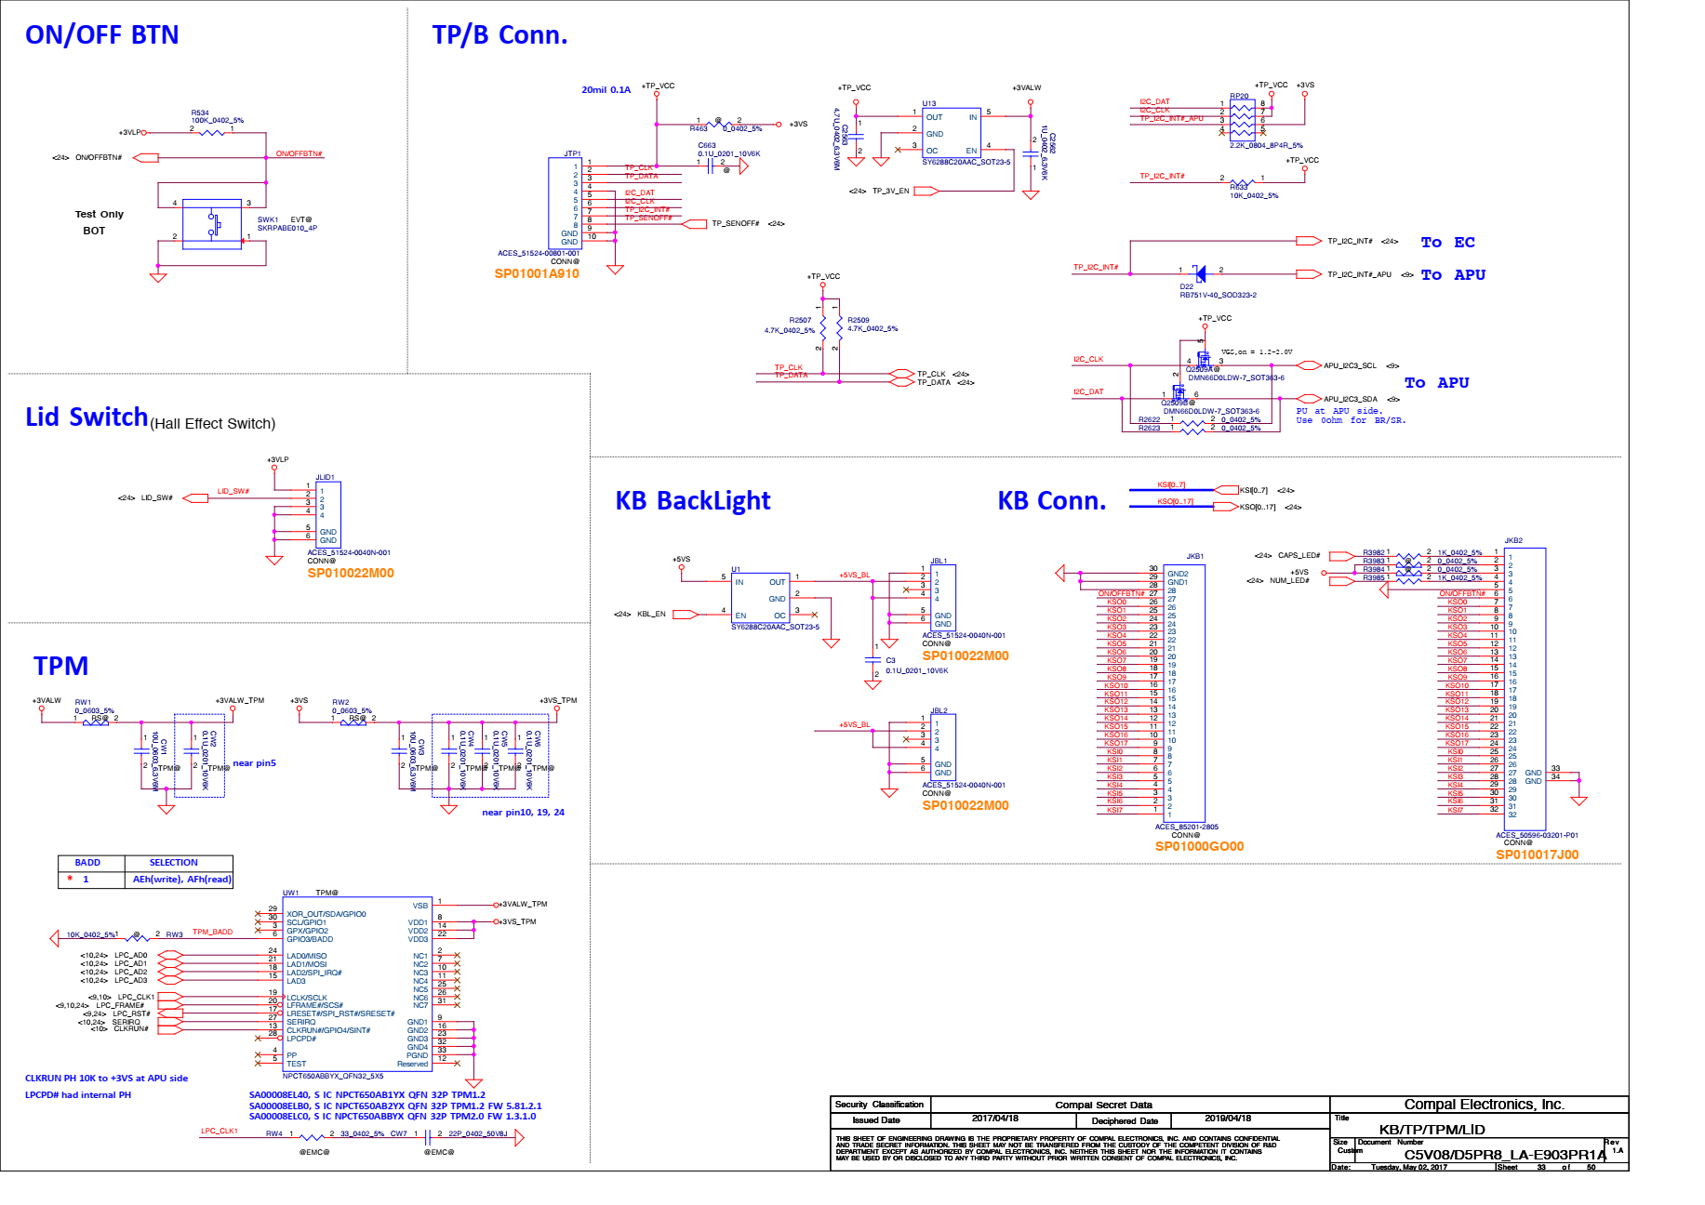Image resolution: width=1705 pixels, height=1205 pixels.
Task: Select the 'LPCPD# had internal PH' note
Action: click(78, 1095)
